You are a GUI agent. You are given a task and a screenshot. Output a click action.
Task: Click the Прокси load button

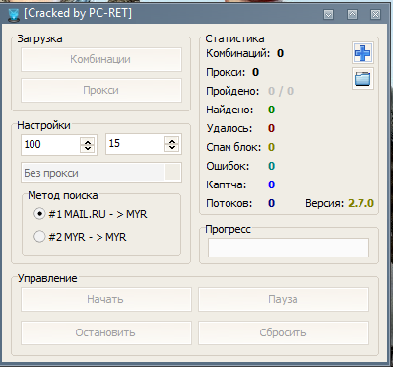click(101, 90)
